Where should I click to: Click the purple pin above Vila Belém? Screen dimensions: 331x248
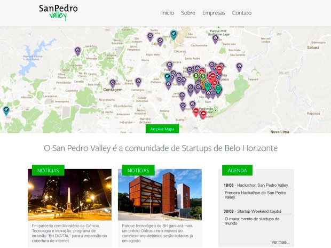[x=78, y=51]
